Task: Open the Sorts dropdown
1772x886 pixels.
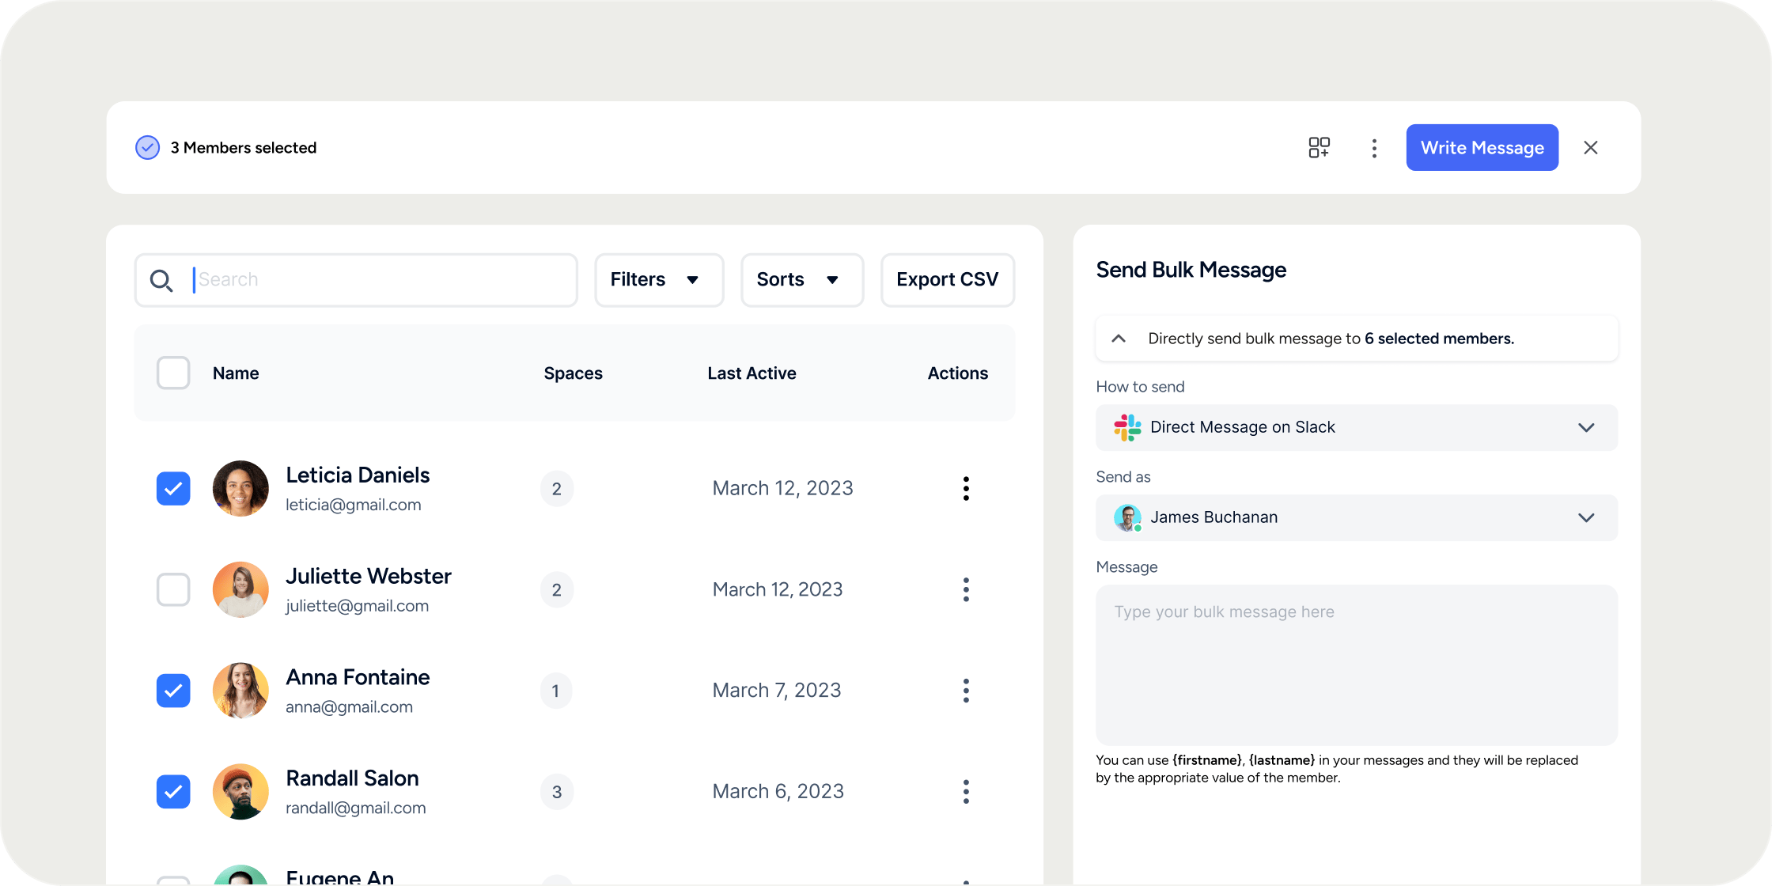Action: (802, 280)
